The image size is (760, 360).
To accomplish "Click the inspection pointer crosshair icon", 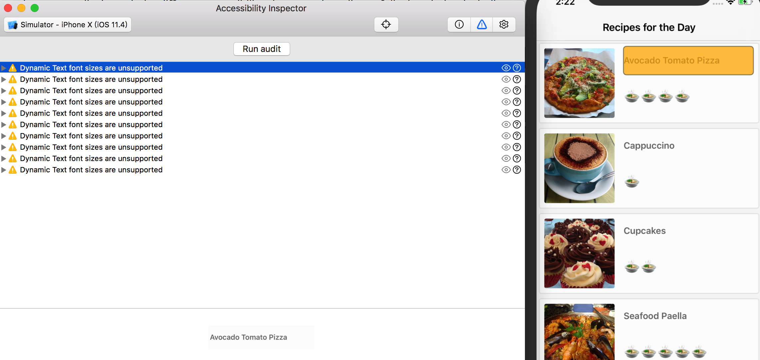I will [x=386, y=25].
